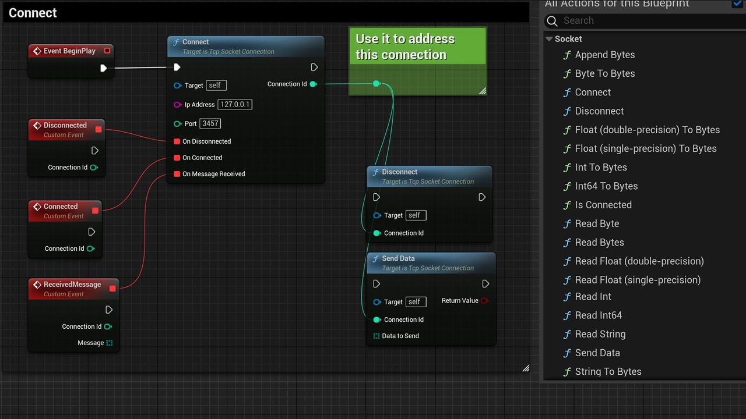Click the Disconnected event red delegate pin
The image size is (746, 419).
pyautogui.click(x=98, y=129)
